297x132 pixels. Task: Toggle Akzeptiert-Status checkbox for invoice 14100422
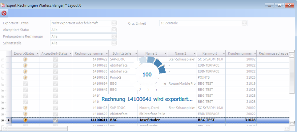55,59
